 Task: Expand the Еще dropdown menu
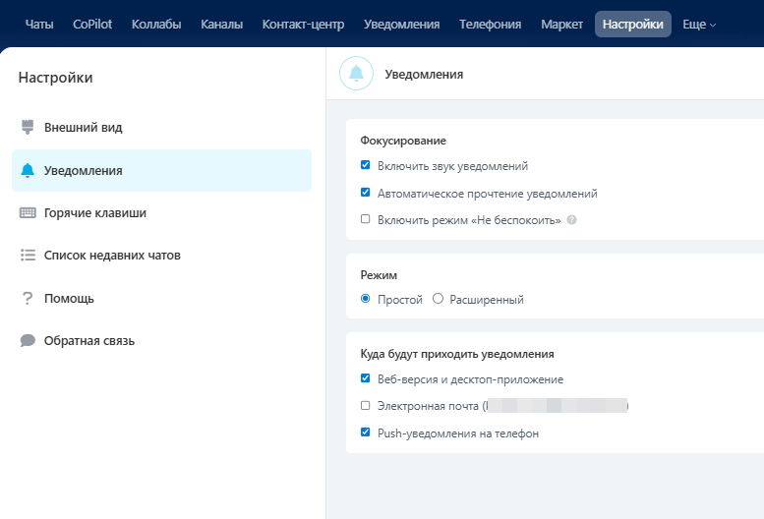click(699, 25)
